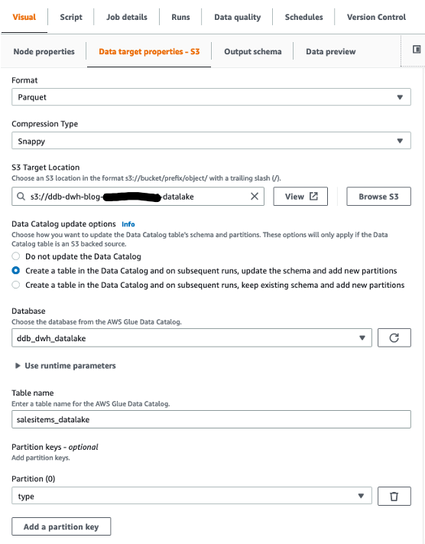This screenshot has width=425, height=544.
Task: Click the panel layout toggle icon
Action: click(417, 50)
